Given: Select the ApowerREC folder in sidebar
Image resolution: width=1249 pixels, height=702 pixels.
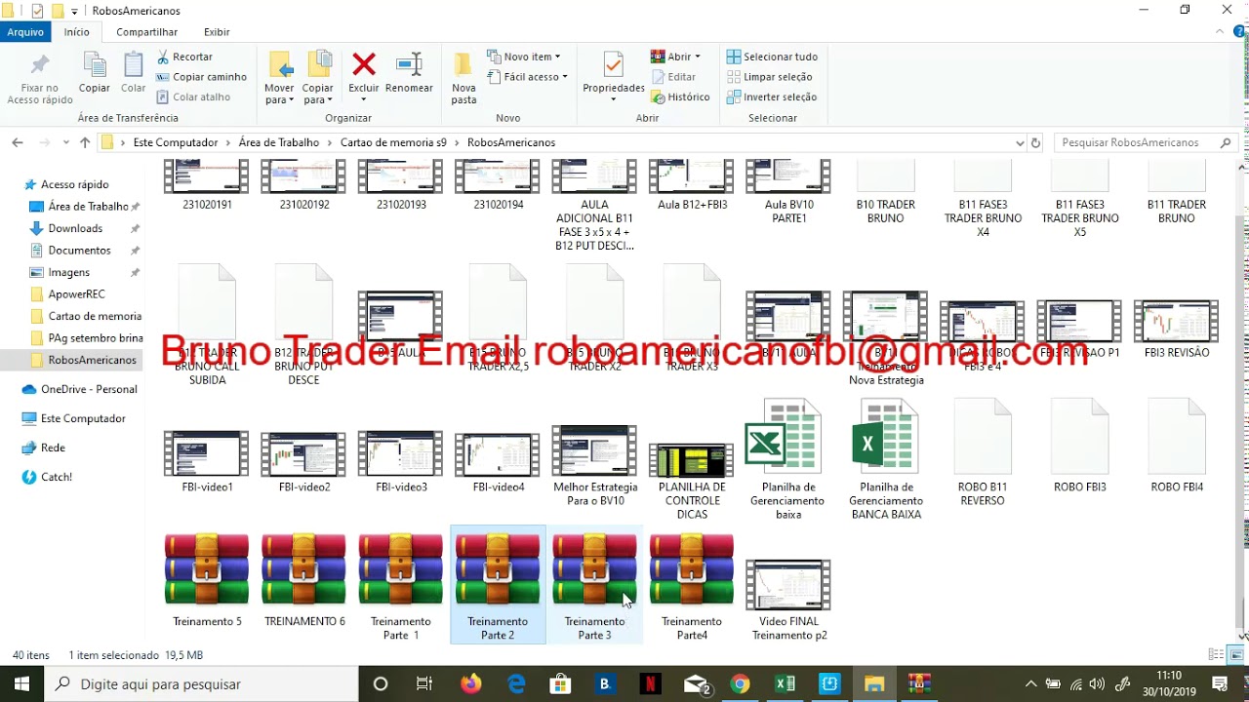Looking at the screenshot, I should 76,293.
